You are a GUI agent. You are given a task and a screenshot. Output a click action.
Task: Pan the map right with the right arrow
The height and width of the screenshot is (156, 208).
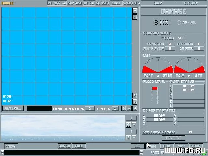click(129, 108)
